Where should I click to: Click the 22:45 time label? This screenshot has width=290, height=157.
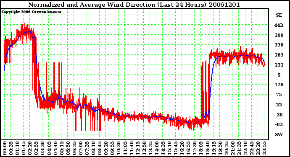click(251, 148)
